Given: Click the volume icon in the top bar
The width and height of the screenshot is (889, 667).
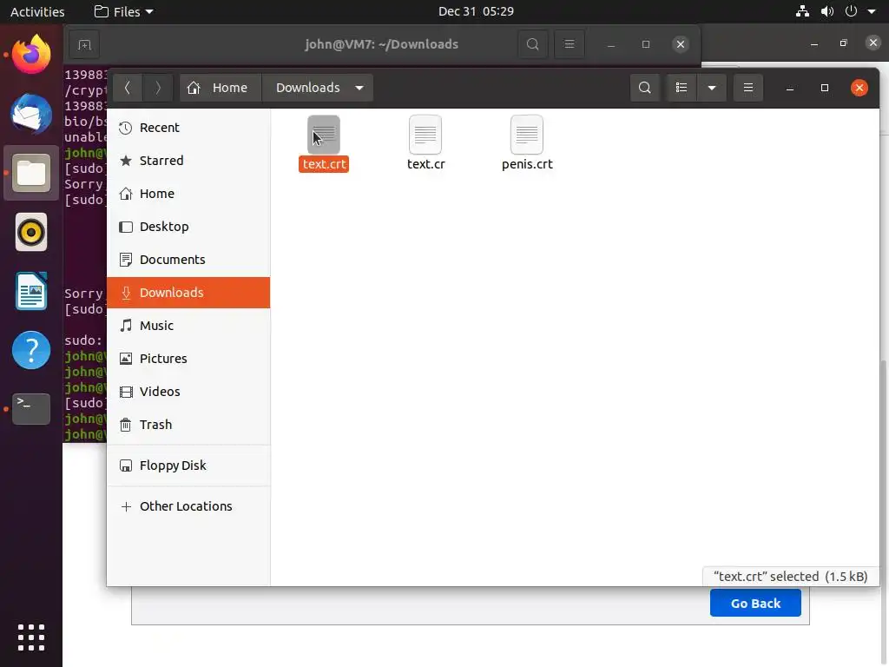Looking at the screenshot, I should 827,11.
